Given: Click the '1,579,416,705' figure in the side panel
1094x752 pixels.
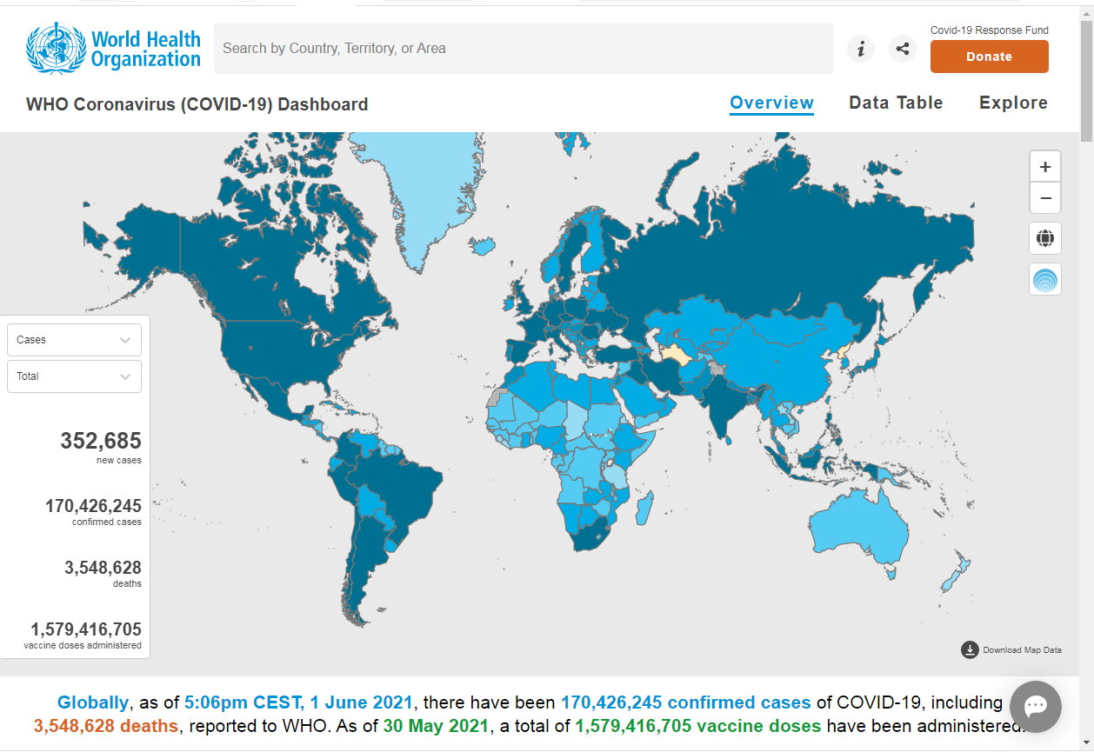Looking at the screenshot, I should [86, 629].
